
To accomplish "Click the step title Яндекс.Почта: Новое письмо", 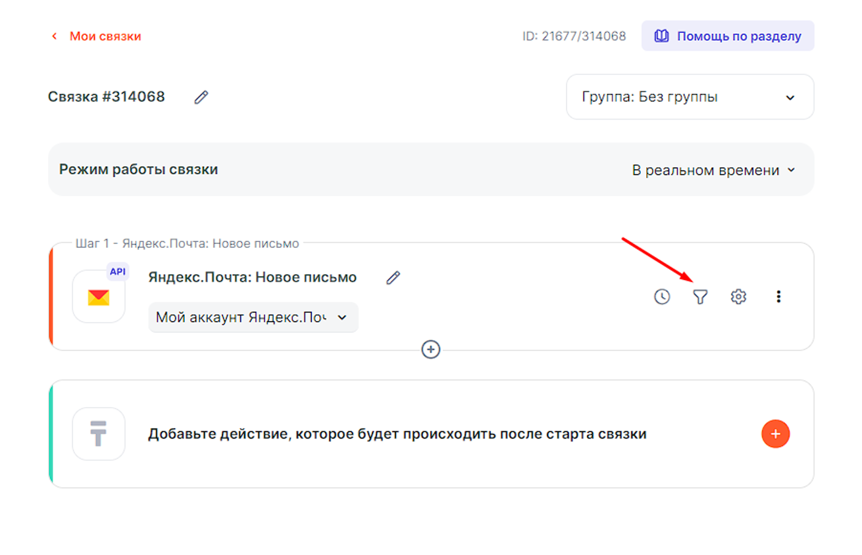I will click(x=252, y=277).
